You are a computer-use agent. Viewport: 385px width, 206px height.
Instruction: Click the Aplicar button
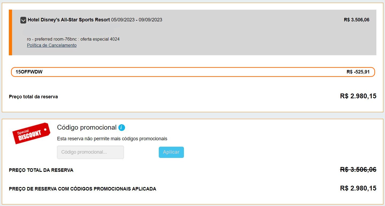coord(171,152)
